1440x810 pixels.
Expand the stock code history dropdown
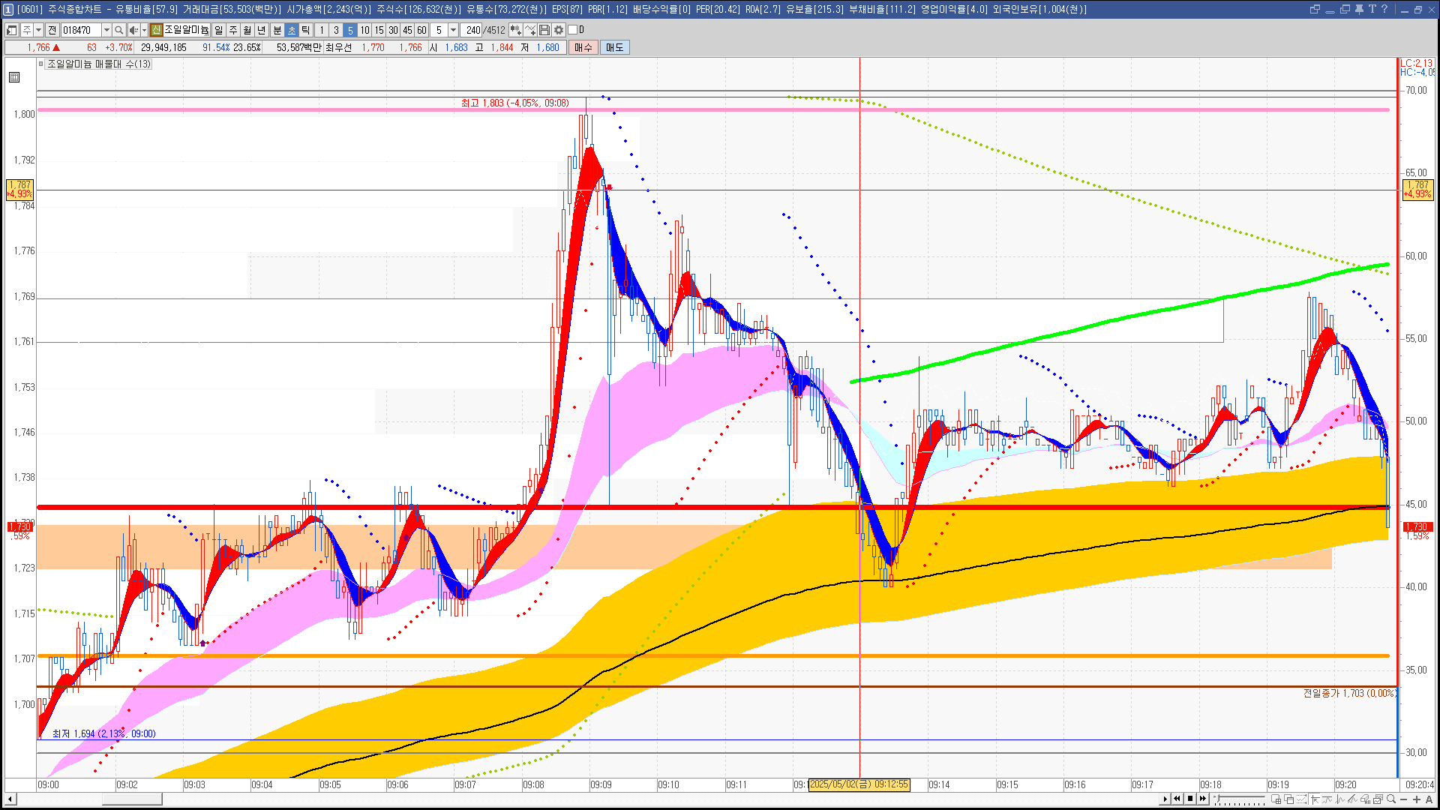point(106,30)
